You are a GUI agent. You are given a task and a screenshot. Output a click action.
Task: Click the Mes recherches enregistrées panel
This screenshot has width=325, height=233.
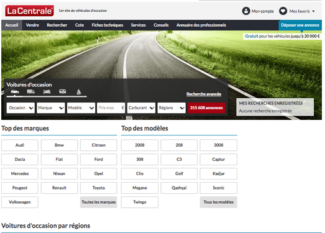coord(275,107)
